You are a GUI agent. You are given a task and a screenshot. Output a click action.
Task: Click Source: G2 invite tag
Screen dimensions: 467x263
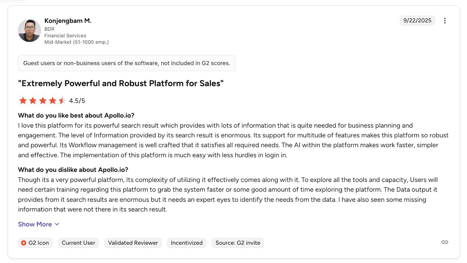coord(238,243)
